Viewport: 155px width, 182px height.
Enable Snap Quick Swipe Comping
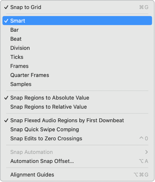(45, 129)
